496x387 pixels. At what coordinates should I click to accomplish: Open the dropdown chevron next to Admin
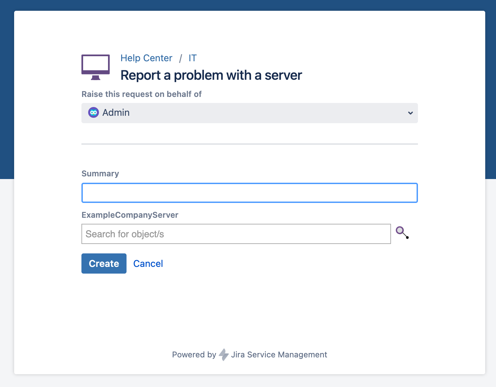click(410, 113)
